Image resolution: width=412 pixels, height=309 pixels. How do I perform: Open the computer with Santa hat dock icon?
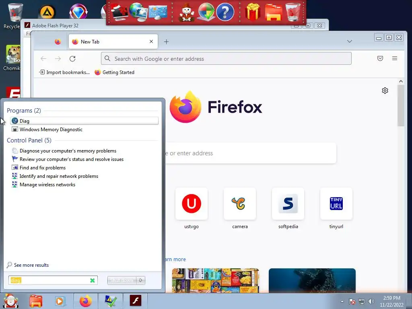click(x=119, y=12)
